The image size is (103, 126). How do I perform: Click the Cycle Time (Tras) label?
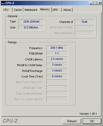pos(32,76)
